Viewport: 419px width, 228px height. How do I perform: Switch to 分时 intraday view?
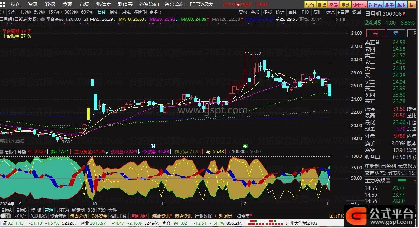coord(12,12)
